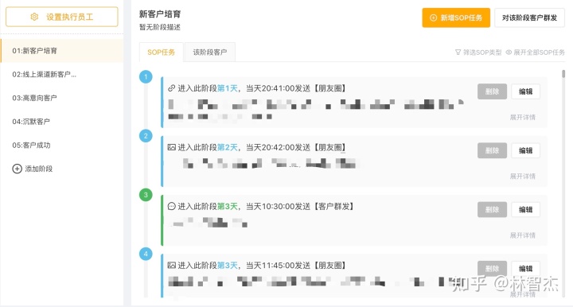Select the green step 3 timeline marker
This screenshot has width=573, height=307.
[146, 195]
